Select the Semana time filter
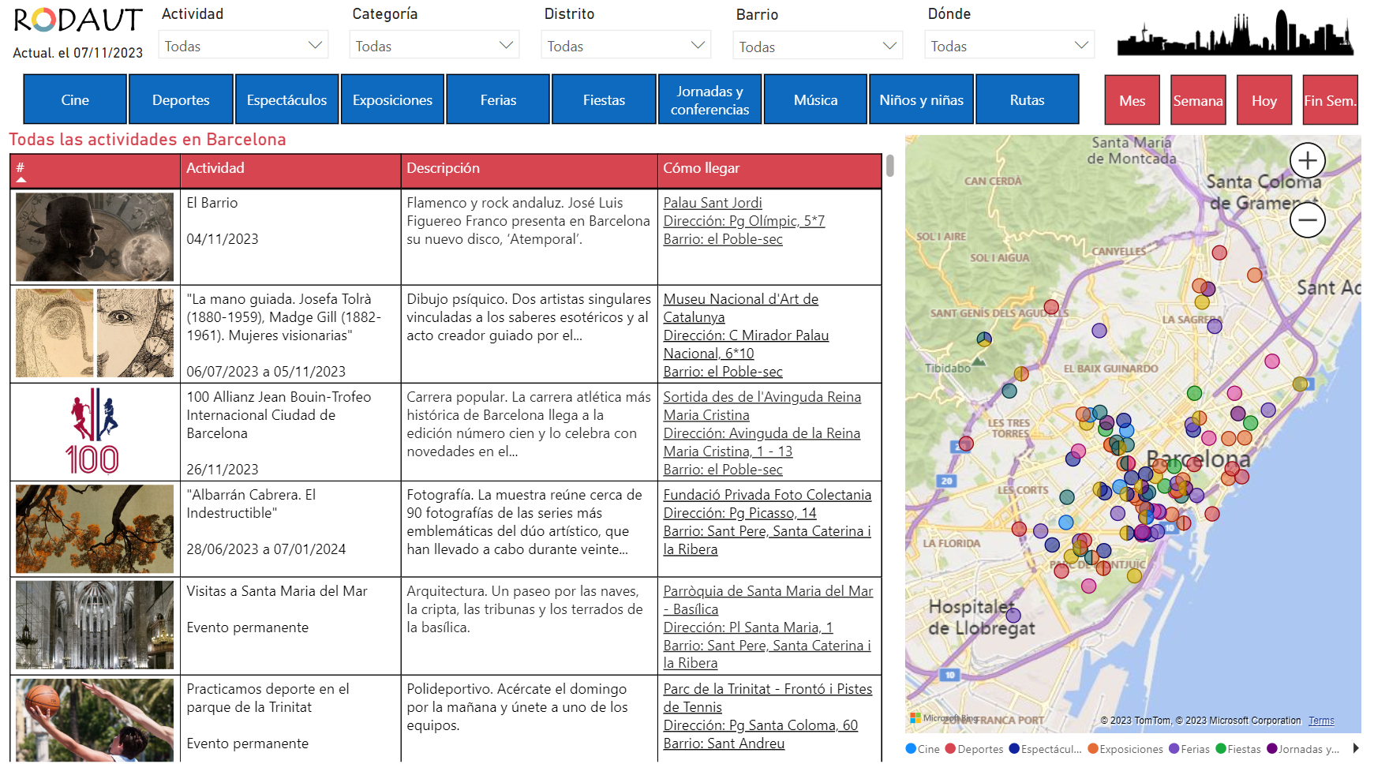The width and height of the screenshot is (1374, 764). coord(1198,100)
